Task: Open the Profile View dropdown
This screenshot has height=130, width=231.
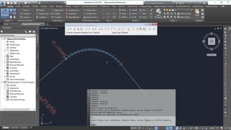Action: (91, 10)
